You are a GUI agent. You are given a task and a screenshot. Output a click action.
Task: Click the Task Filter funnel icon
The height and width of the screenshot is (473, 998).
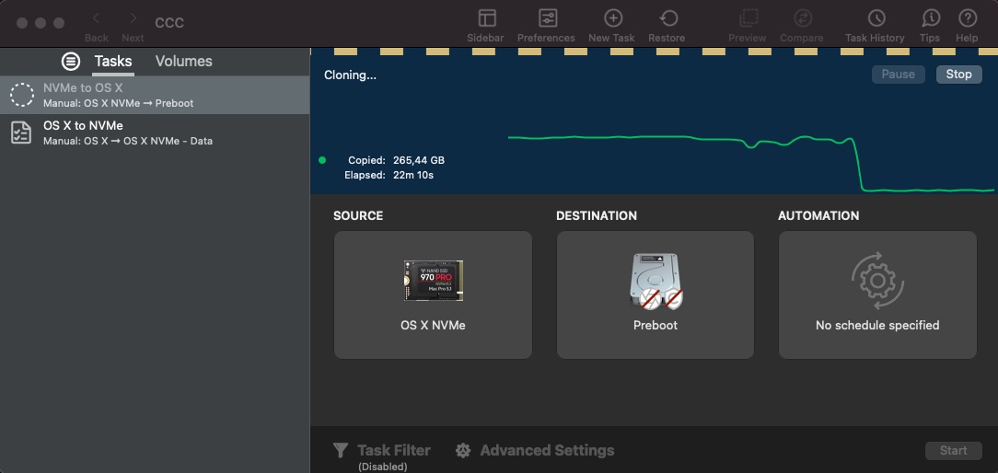click(341, 451)
